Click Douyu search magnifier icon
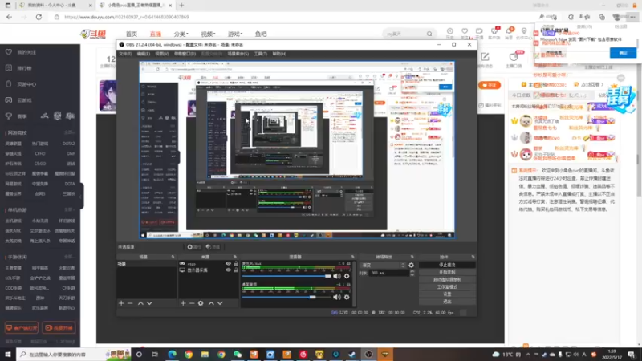 pos(429,34)
